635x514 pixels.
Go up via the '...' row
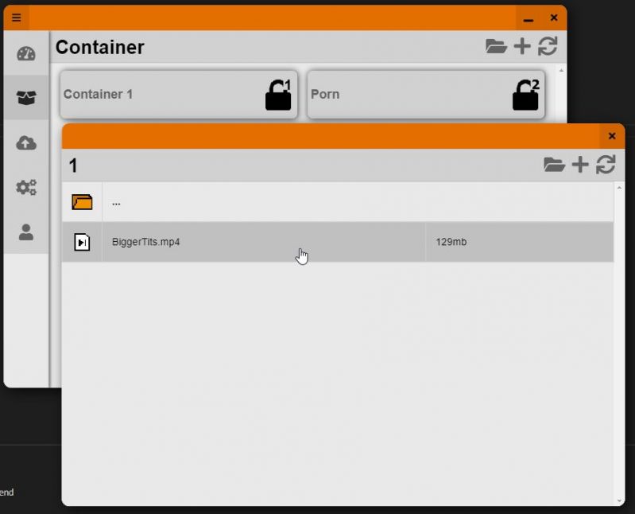pos(338,202)
